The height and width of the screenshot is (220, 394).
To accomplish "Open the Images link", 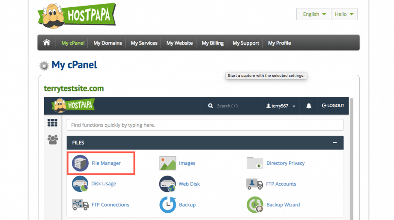I will pos(187,163).
